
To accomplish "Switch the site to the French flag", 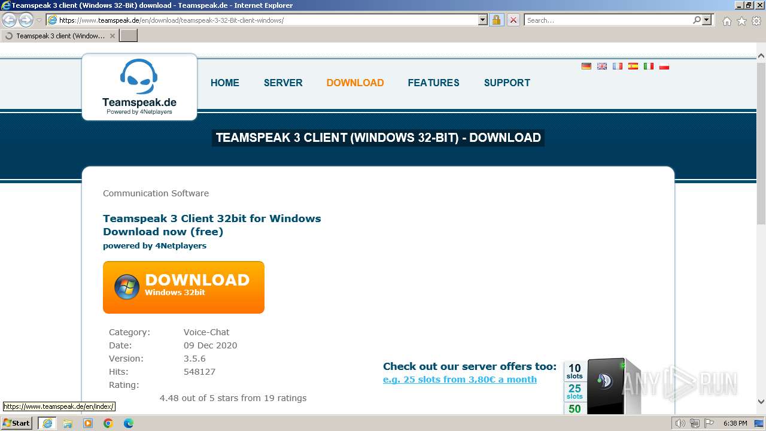I will (618, 66).
